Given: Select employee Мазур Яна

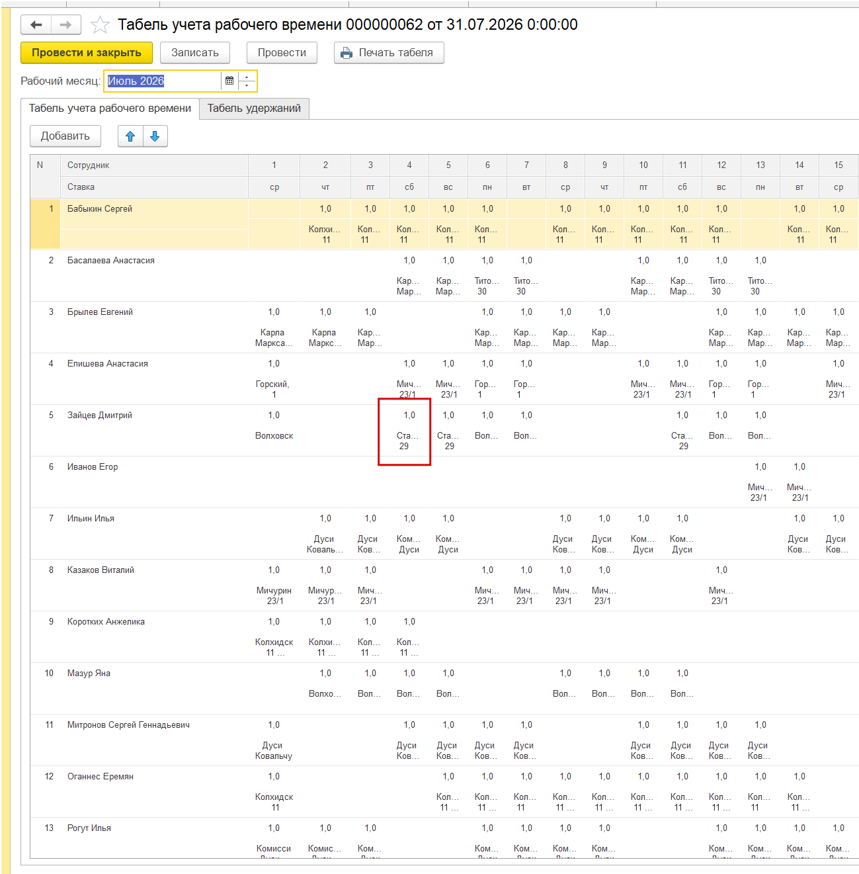Looking at the screenshot, I should 89,674.
